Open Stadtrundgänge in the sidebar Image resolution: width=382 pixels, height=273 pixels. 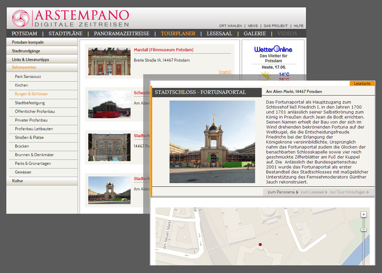[x=42, y=51]
